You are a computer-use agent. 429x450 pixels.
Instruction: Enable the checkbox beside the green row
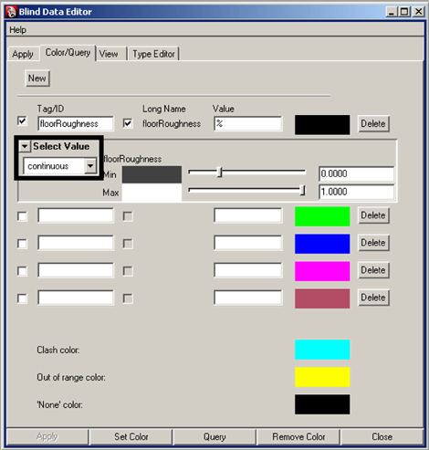(22, 216)
